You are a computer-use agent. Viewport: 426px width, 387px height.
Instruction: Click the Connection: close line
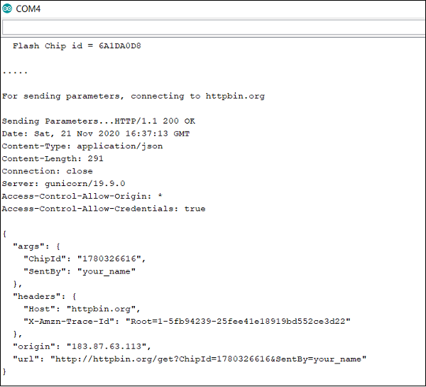[48, 171]
